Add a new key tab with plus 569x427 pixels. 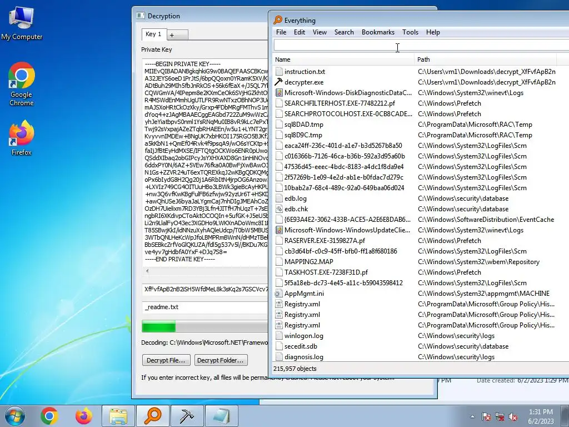pos(177,35)
